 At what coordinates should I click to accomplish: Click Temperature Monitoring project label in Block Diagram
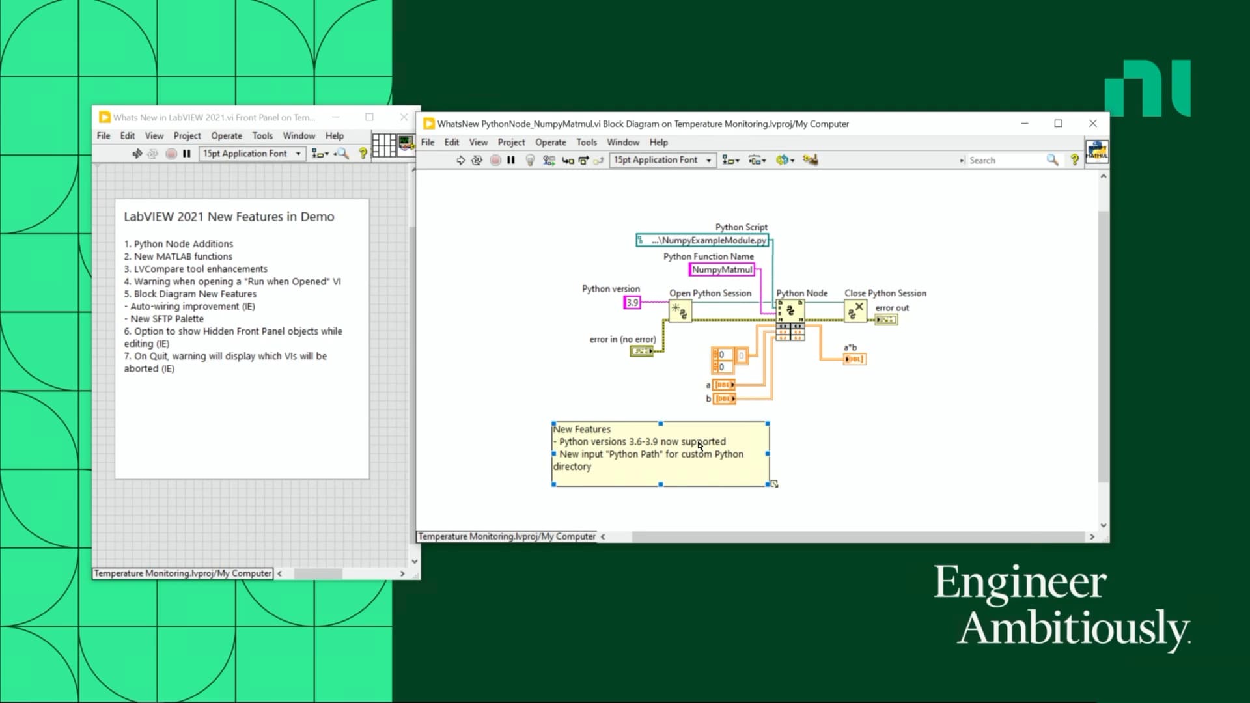click(507, 536)
